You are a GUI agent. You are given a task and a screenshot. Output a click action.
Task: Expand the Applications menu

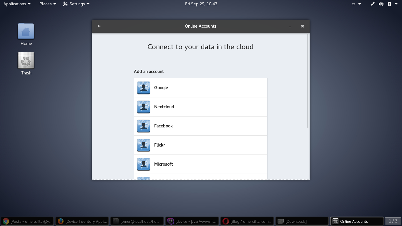click(17, 4)
